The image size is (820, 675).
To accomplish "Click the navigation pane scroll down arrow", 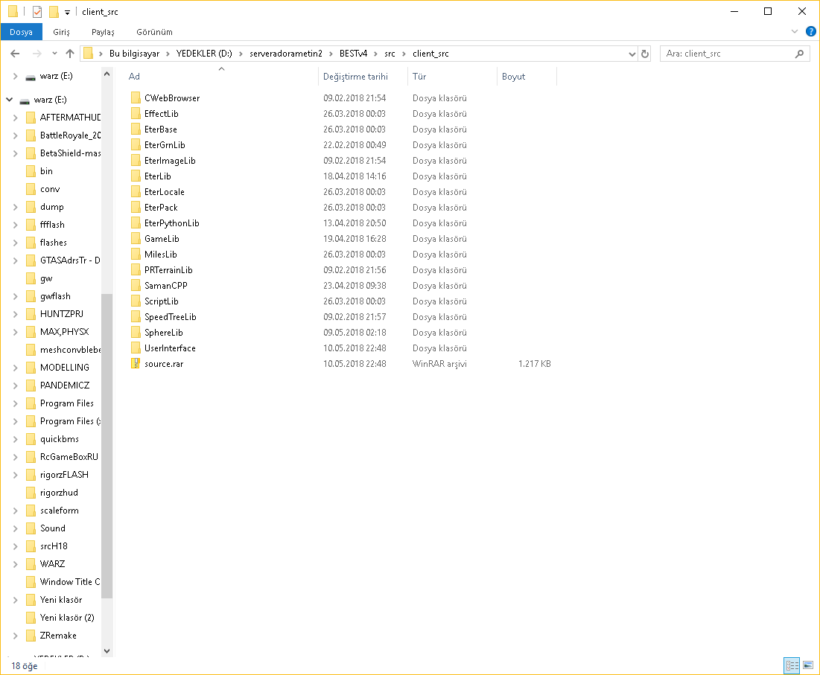I will [x=107, y=650].
